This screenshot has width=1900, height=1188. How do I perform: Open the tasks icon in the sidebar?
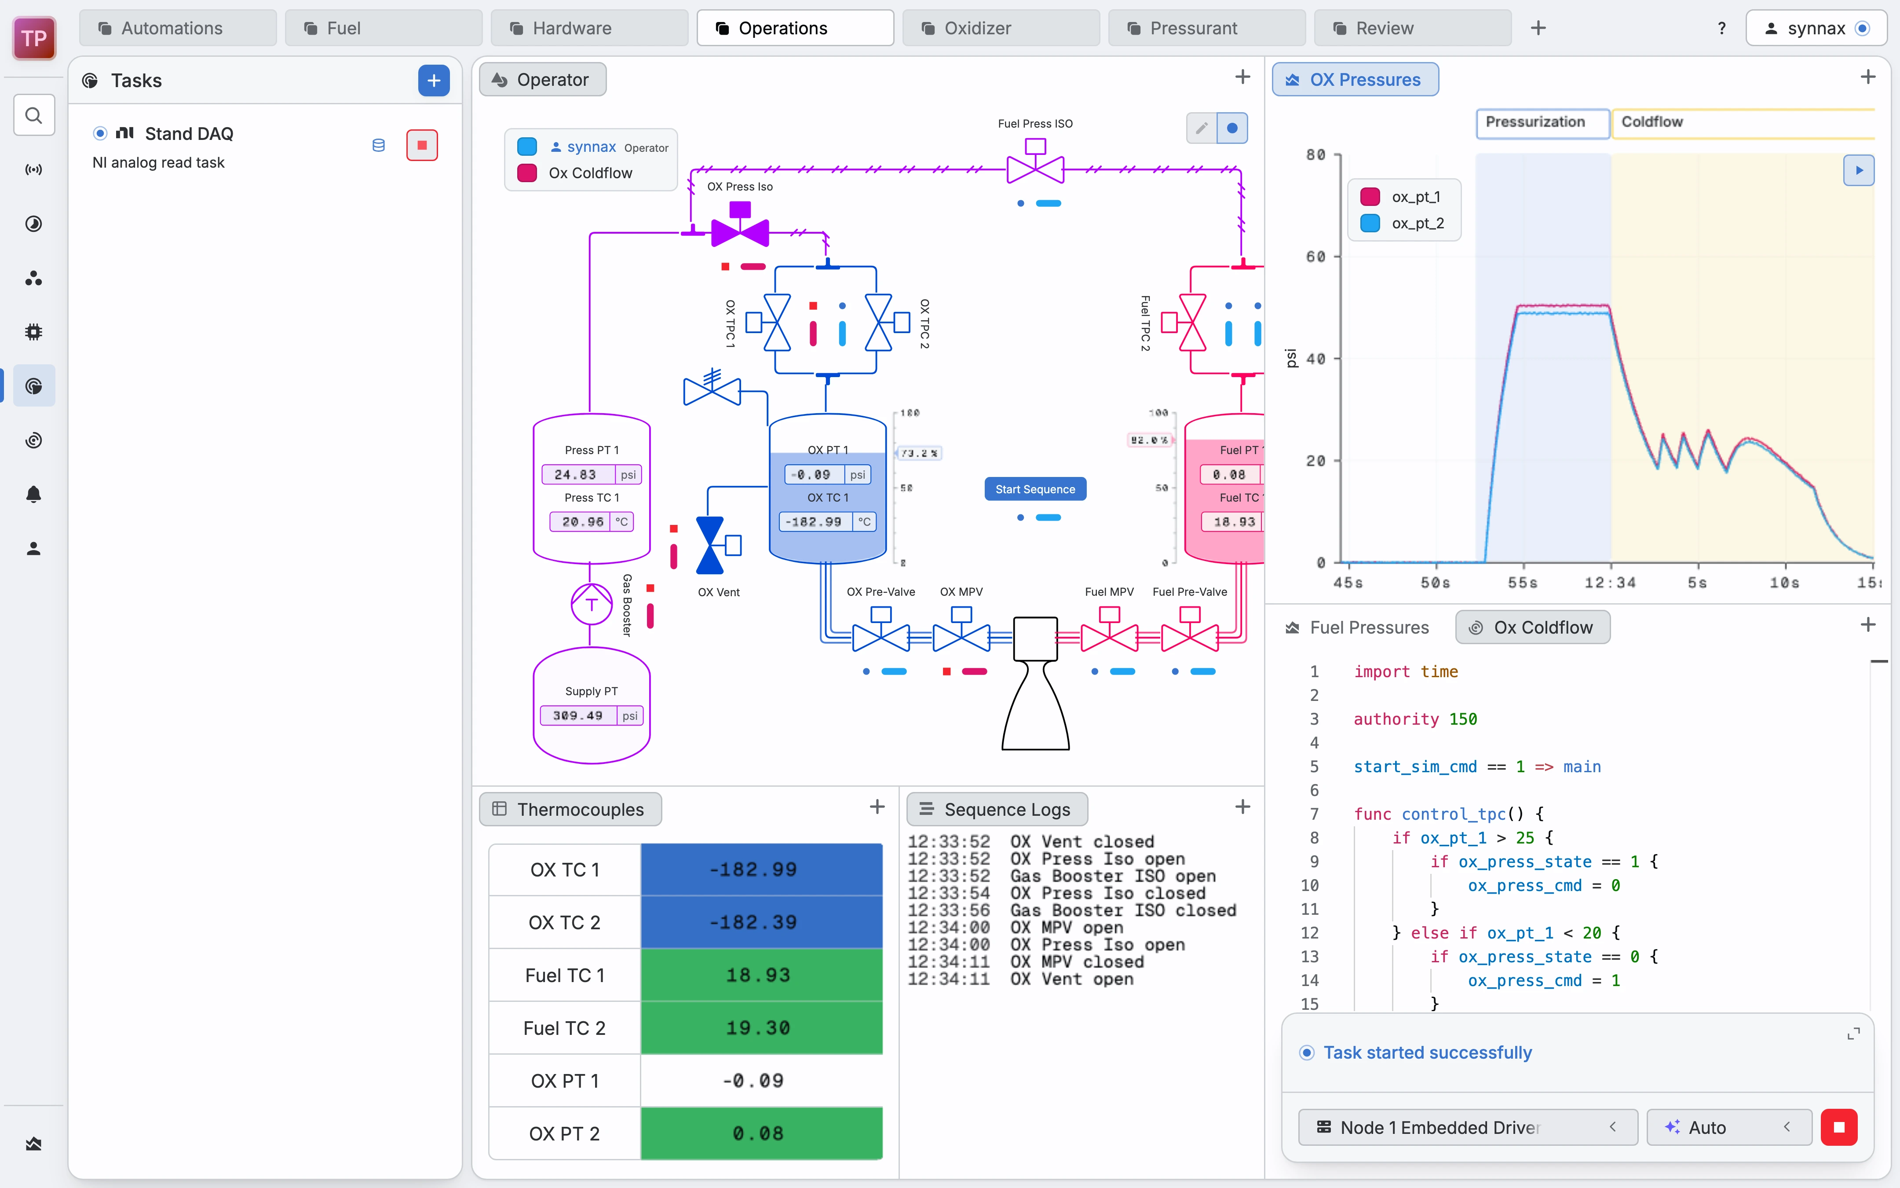pyautogui.click(x=34, y=386)
